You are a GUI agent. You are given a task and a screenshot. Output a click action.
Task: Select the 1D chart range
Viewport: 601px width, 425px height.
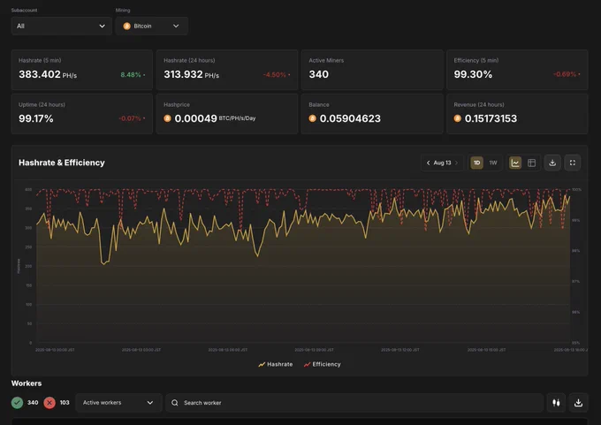tap(476, 163)
